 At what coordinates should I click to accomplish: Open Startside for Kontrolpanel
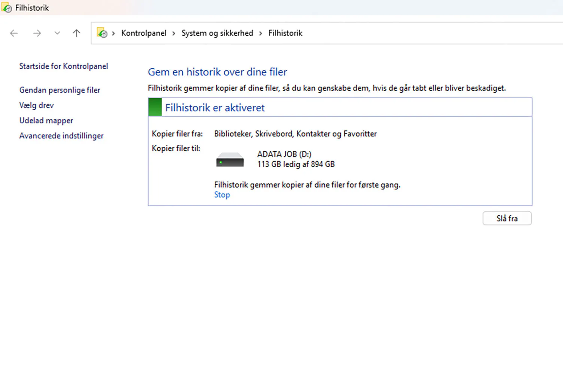pos(63,66)
